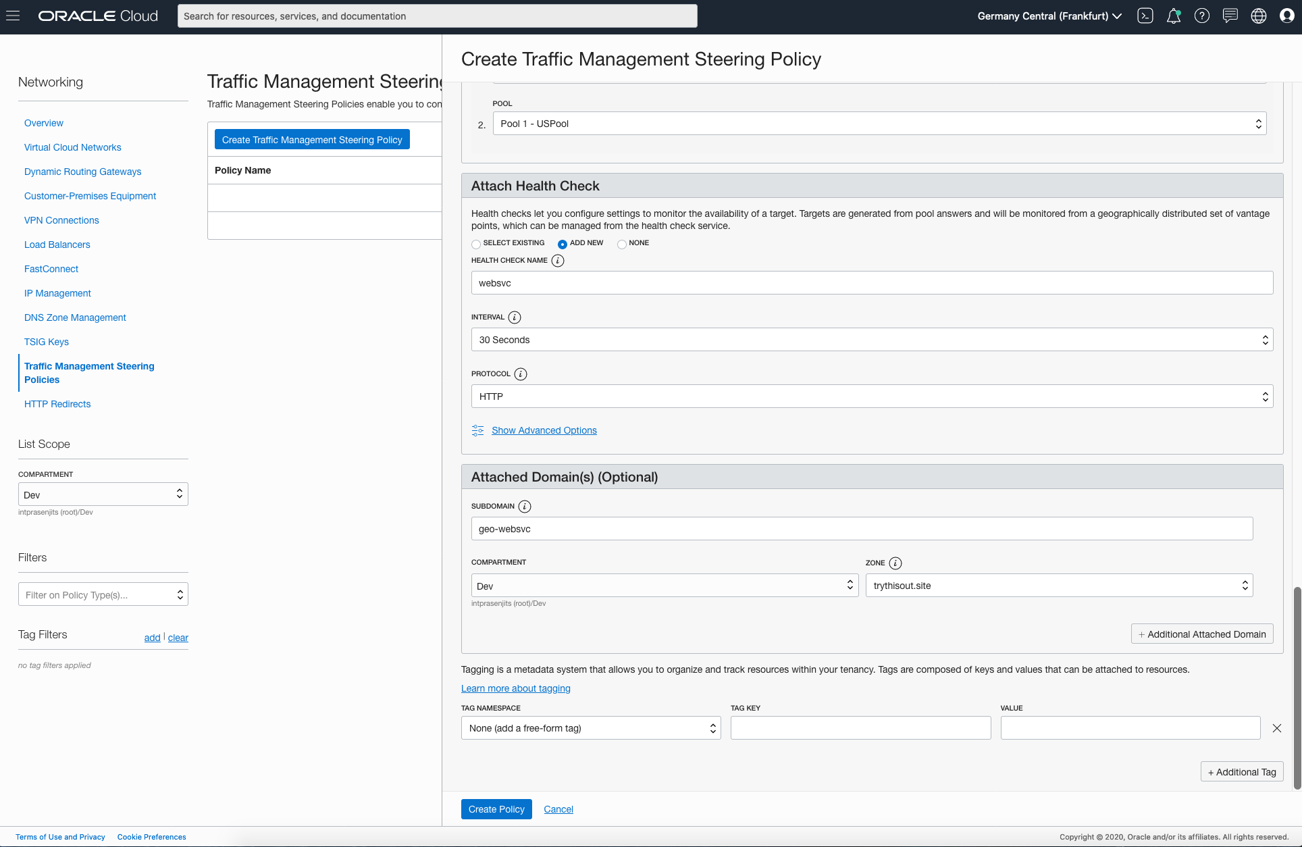Expand the Protocol HTTP dropdown
The height and width of the screenshot is (847, 1302).
[871, 396]
